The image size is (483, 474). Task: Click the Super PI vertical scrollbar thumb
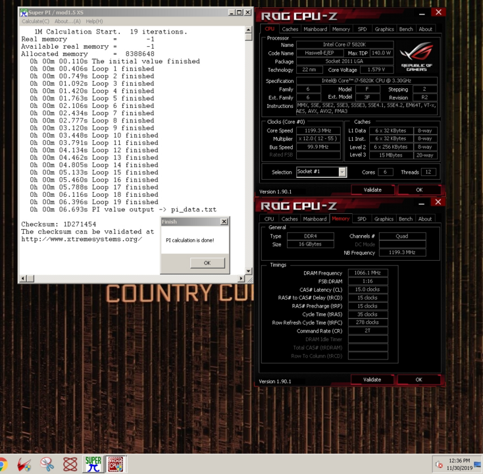(249, 37)
